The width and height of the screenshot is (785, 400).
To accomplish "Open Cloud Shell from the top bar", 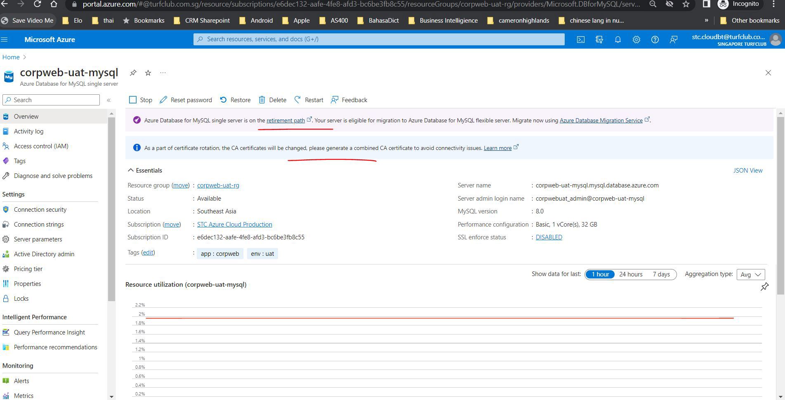I will (581, 39).
